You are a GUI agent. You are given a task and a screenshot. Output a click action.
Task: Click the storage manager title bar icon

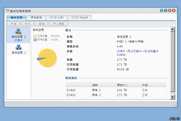tap(8, 10)
